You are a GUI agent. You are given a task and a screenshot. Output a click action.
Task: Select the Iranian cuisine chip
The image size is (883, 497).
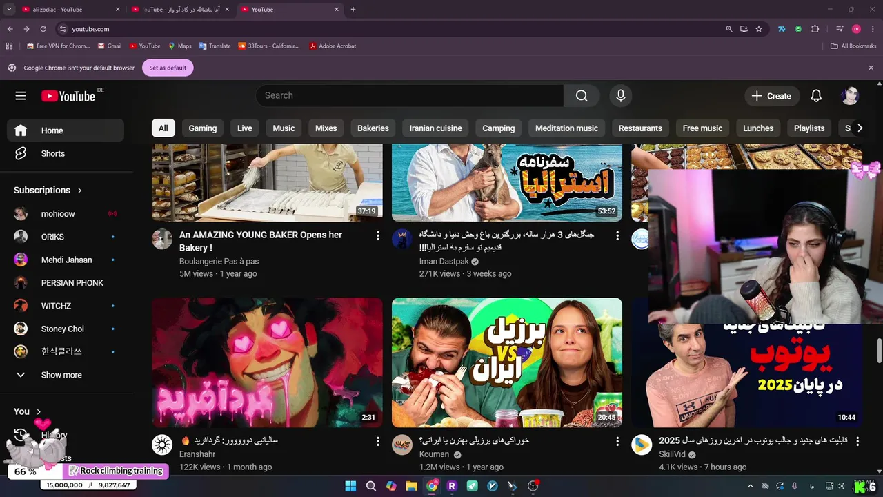click(x=435, y=128)
